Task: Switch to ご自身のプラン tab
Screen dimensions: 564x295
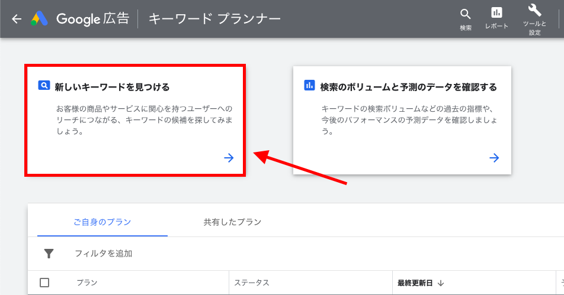Action: click(x=102, y=222)
